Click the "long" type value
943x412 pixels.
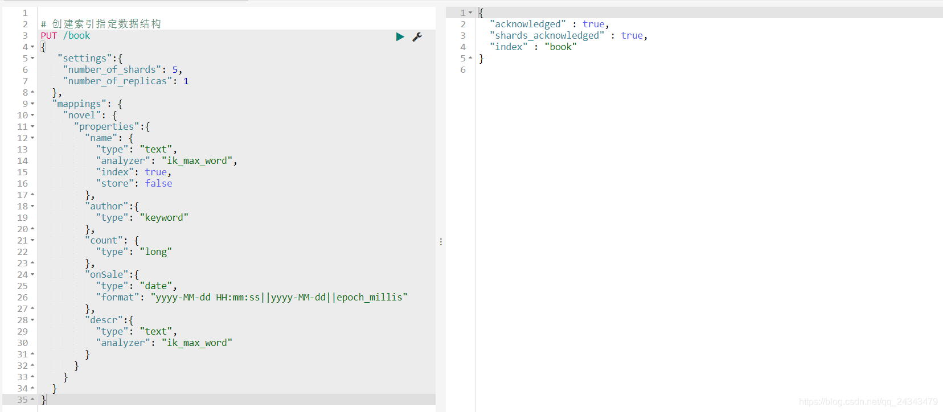[156, 252]
